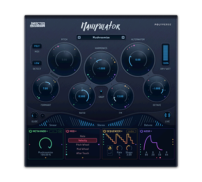Click the Sequencer Shape knob

coord(129,148)
